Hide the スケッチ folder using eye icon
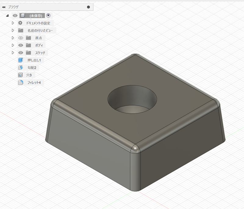 (20, 53)
